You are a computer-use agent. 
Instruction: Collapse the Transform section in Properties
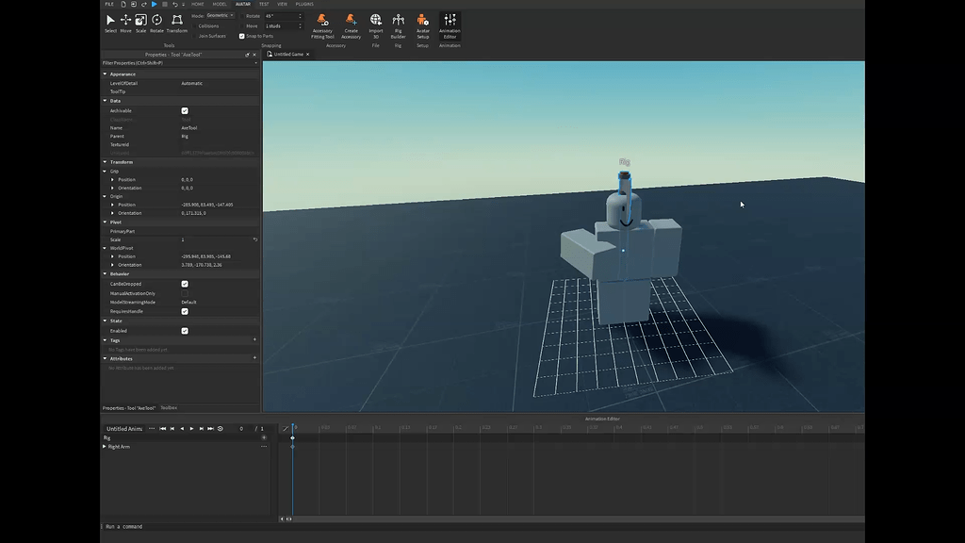[x=106, y=161]
